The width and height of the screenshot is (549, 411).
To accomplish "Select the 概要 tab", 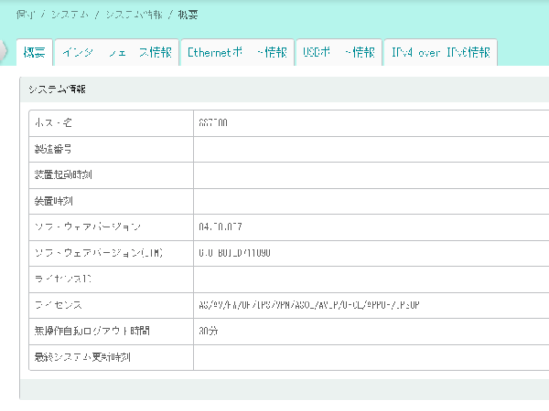I will [x=35, y=52].
